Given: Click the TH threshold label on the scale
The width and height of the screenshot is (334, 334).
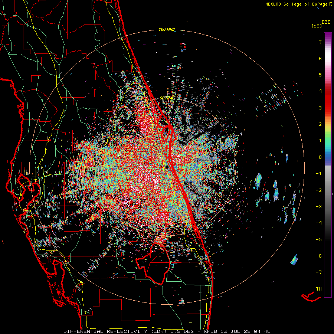Looking at the screenshot, I should [x=319, y=289].
